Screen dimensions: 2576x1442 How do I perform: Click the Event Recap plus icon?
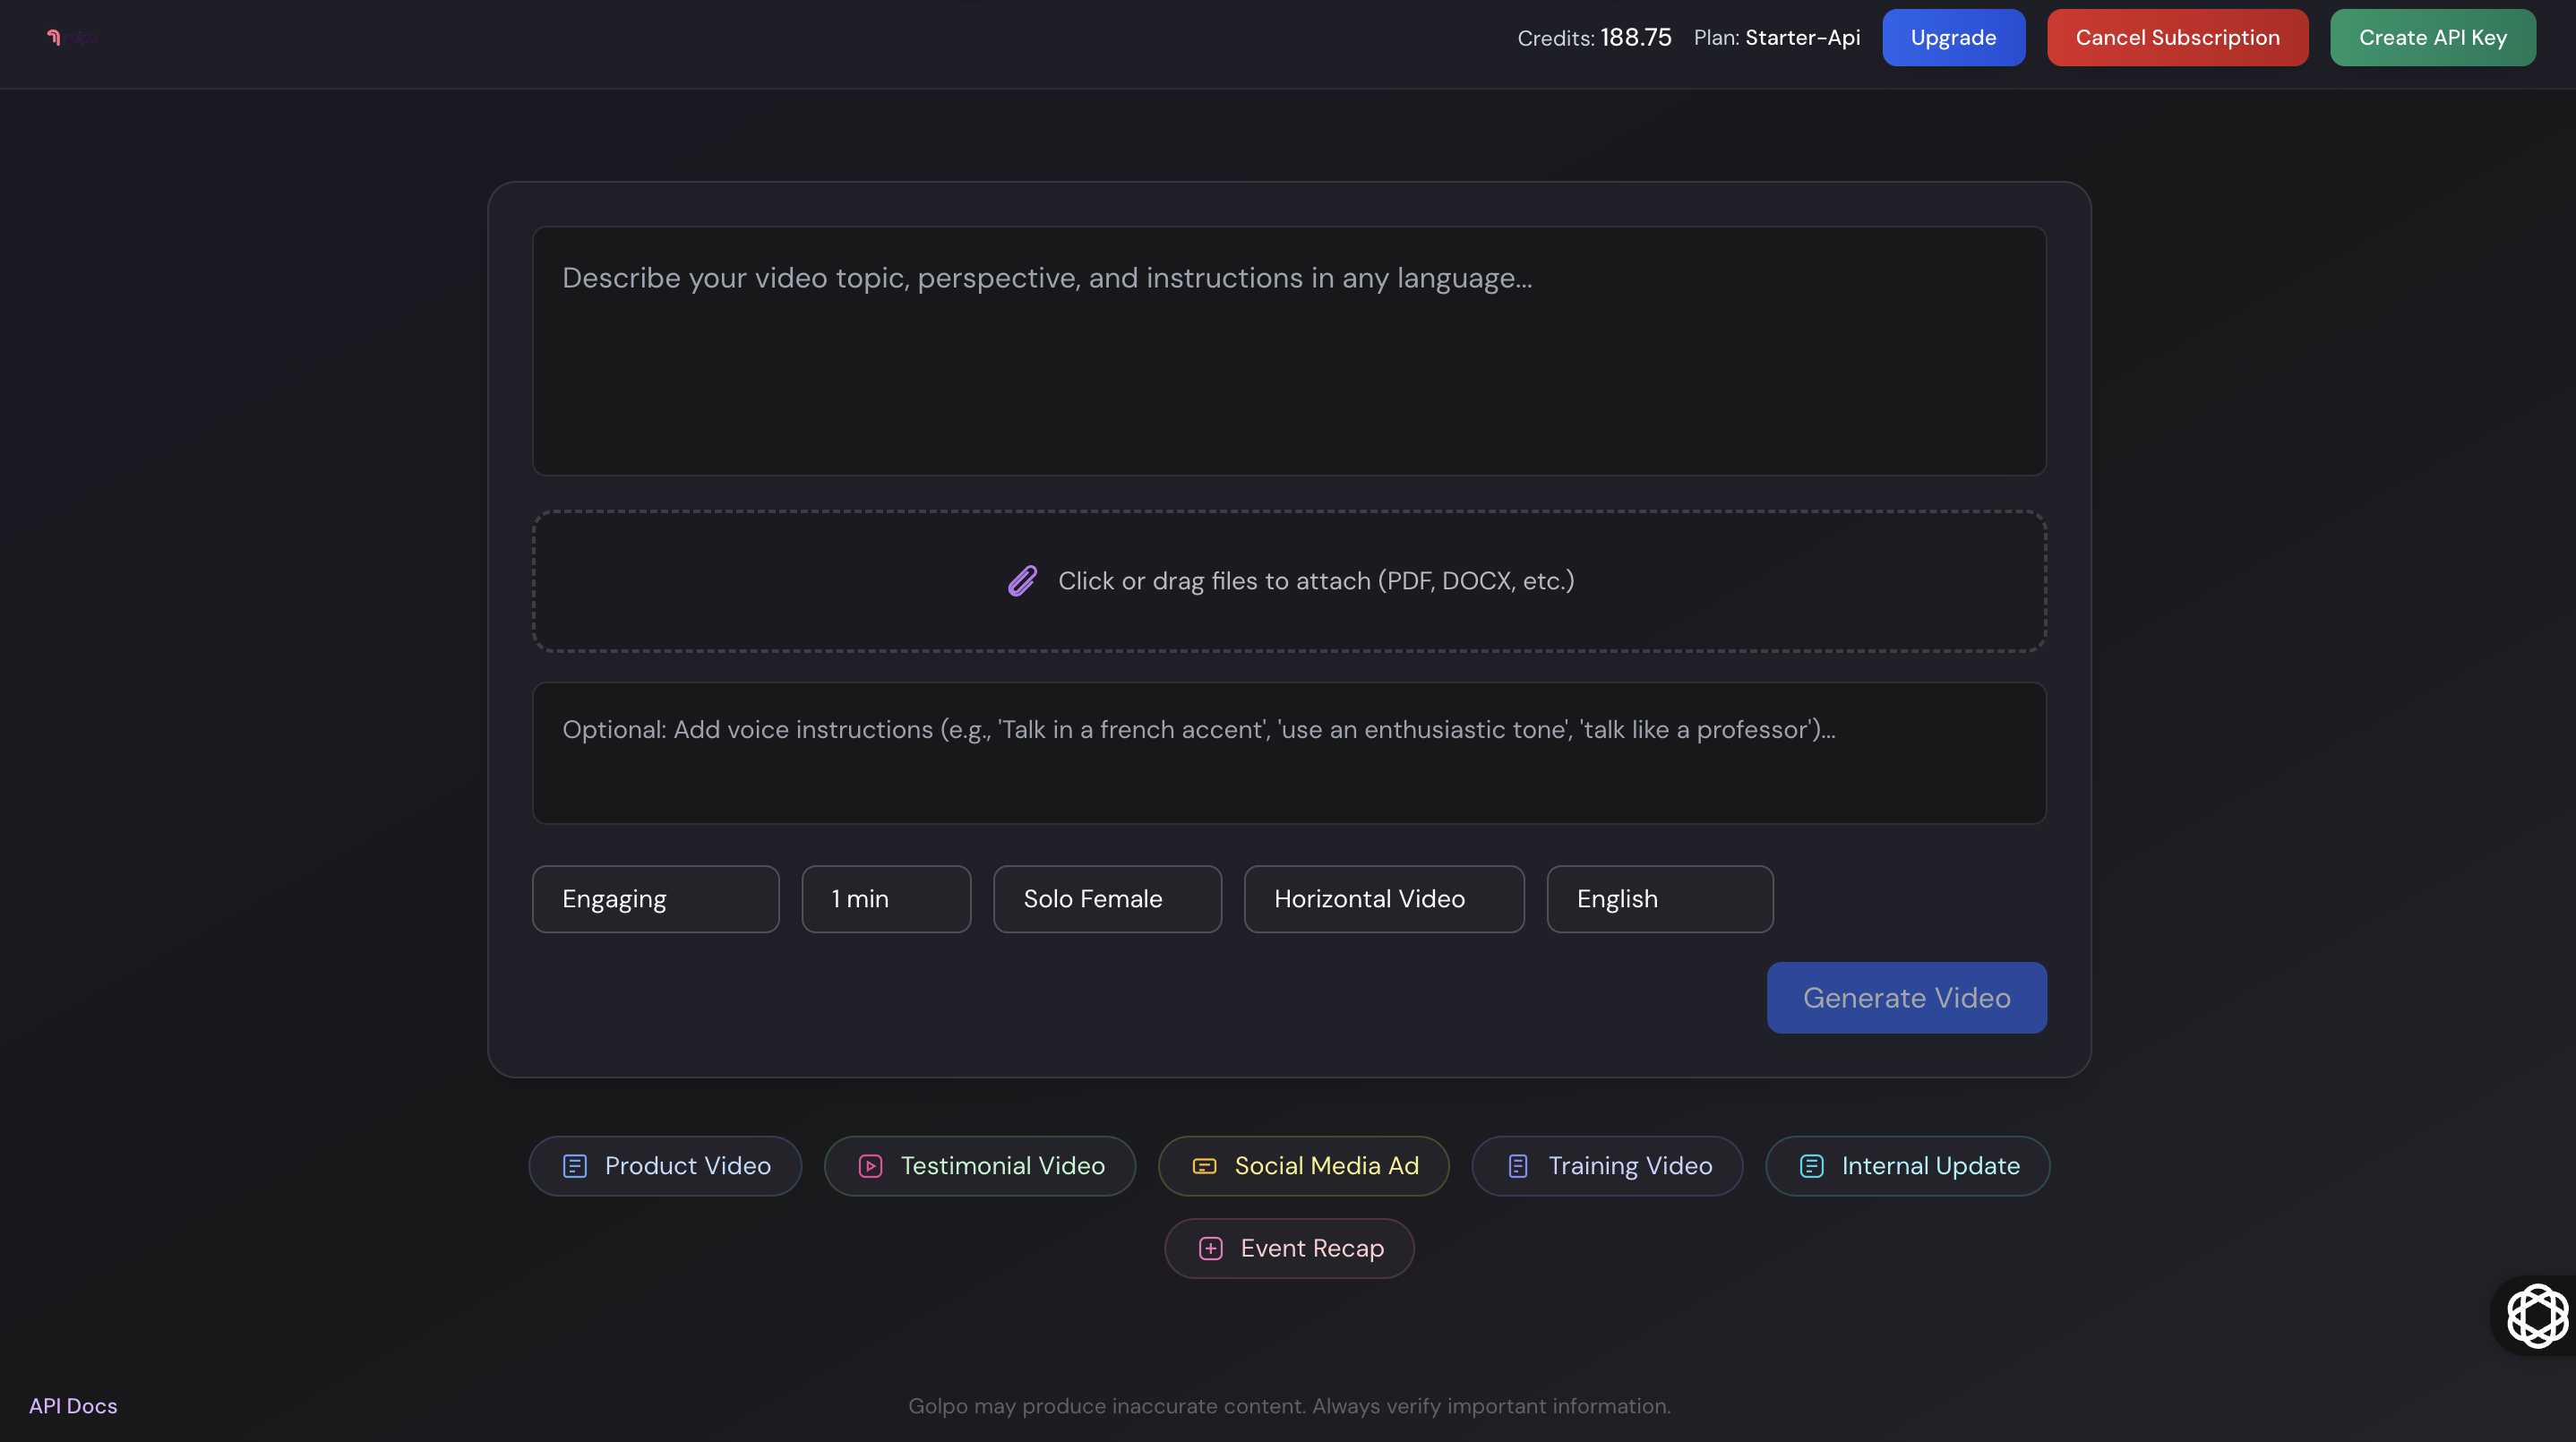1211,1249
